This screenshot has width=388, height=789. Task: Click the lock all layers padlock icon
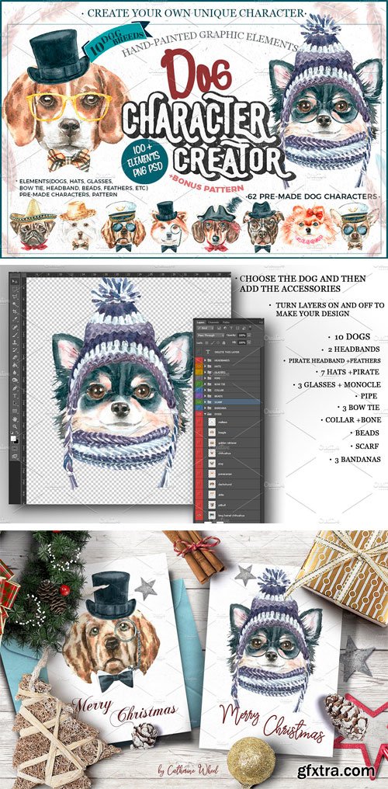[x=223, y=342]
